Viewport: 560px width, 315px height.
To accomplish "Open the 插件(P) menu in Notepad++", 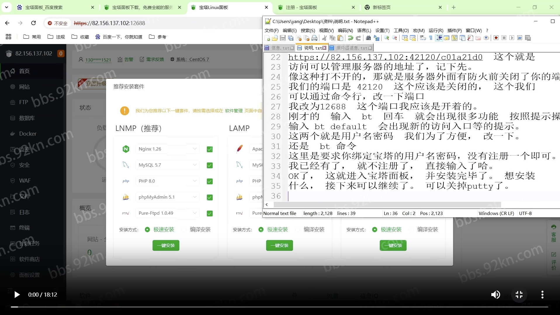I will [455, 30].
